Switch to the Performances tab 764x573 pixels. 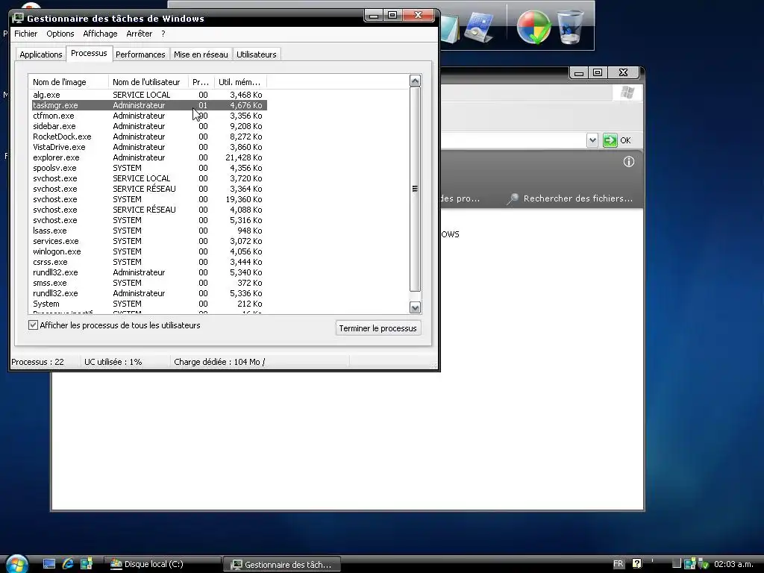(x=140, y=54)
